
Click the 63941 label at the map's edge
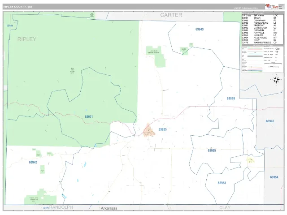10,26
